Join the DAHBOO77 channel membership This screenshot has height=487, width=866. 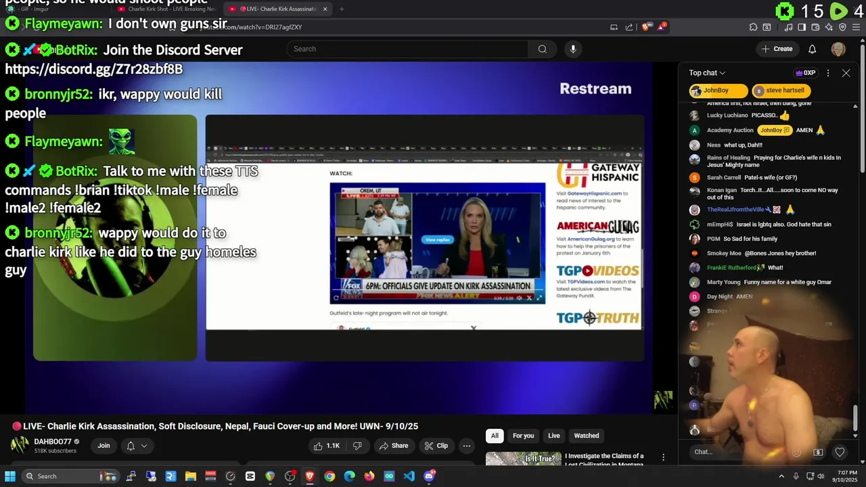pyautogui.click(x=104, y=446)
